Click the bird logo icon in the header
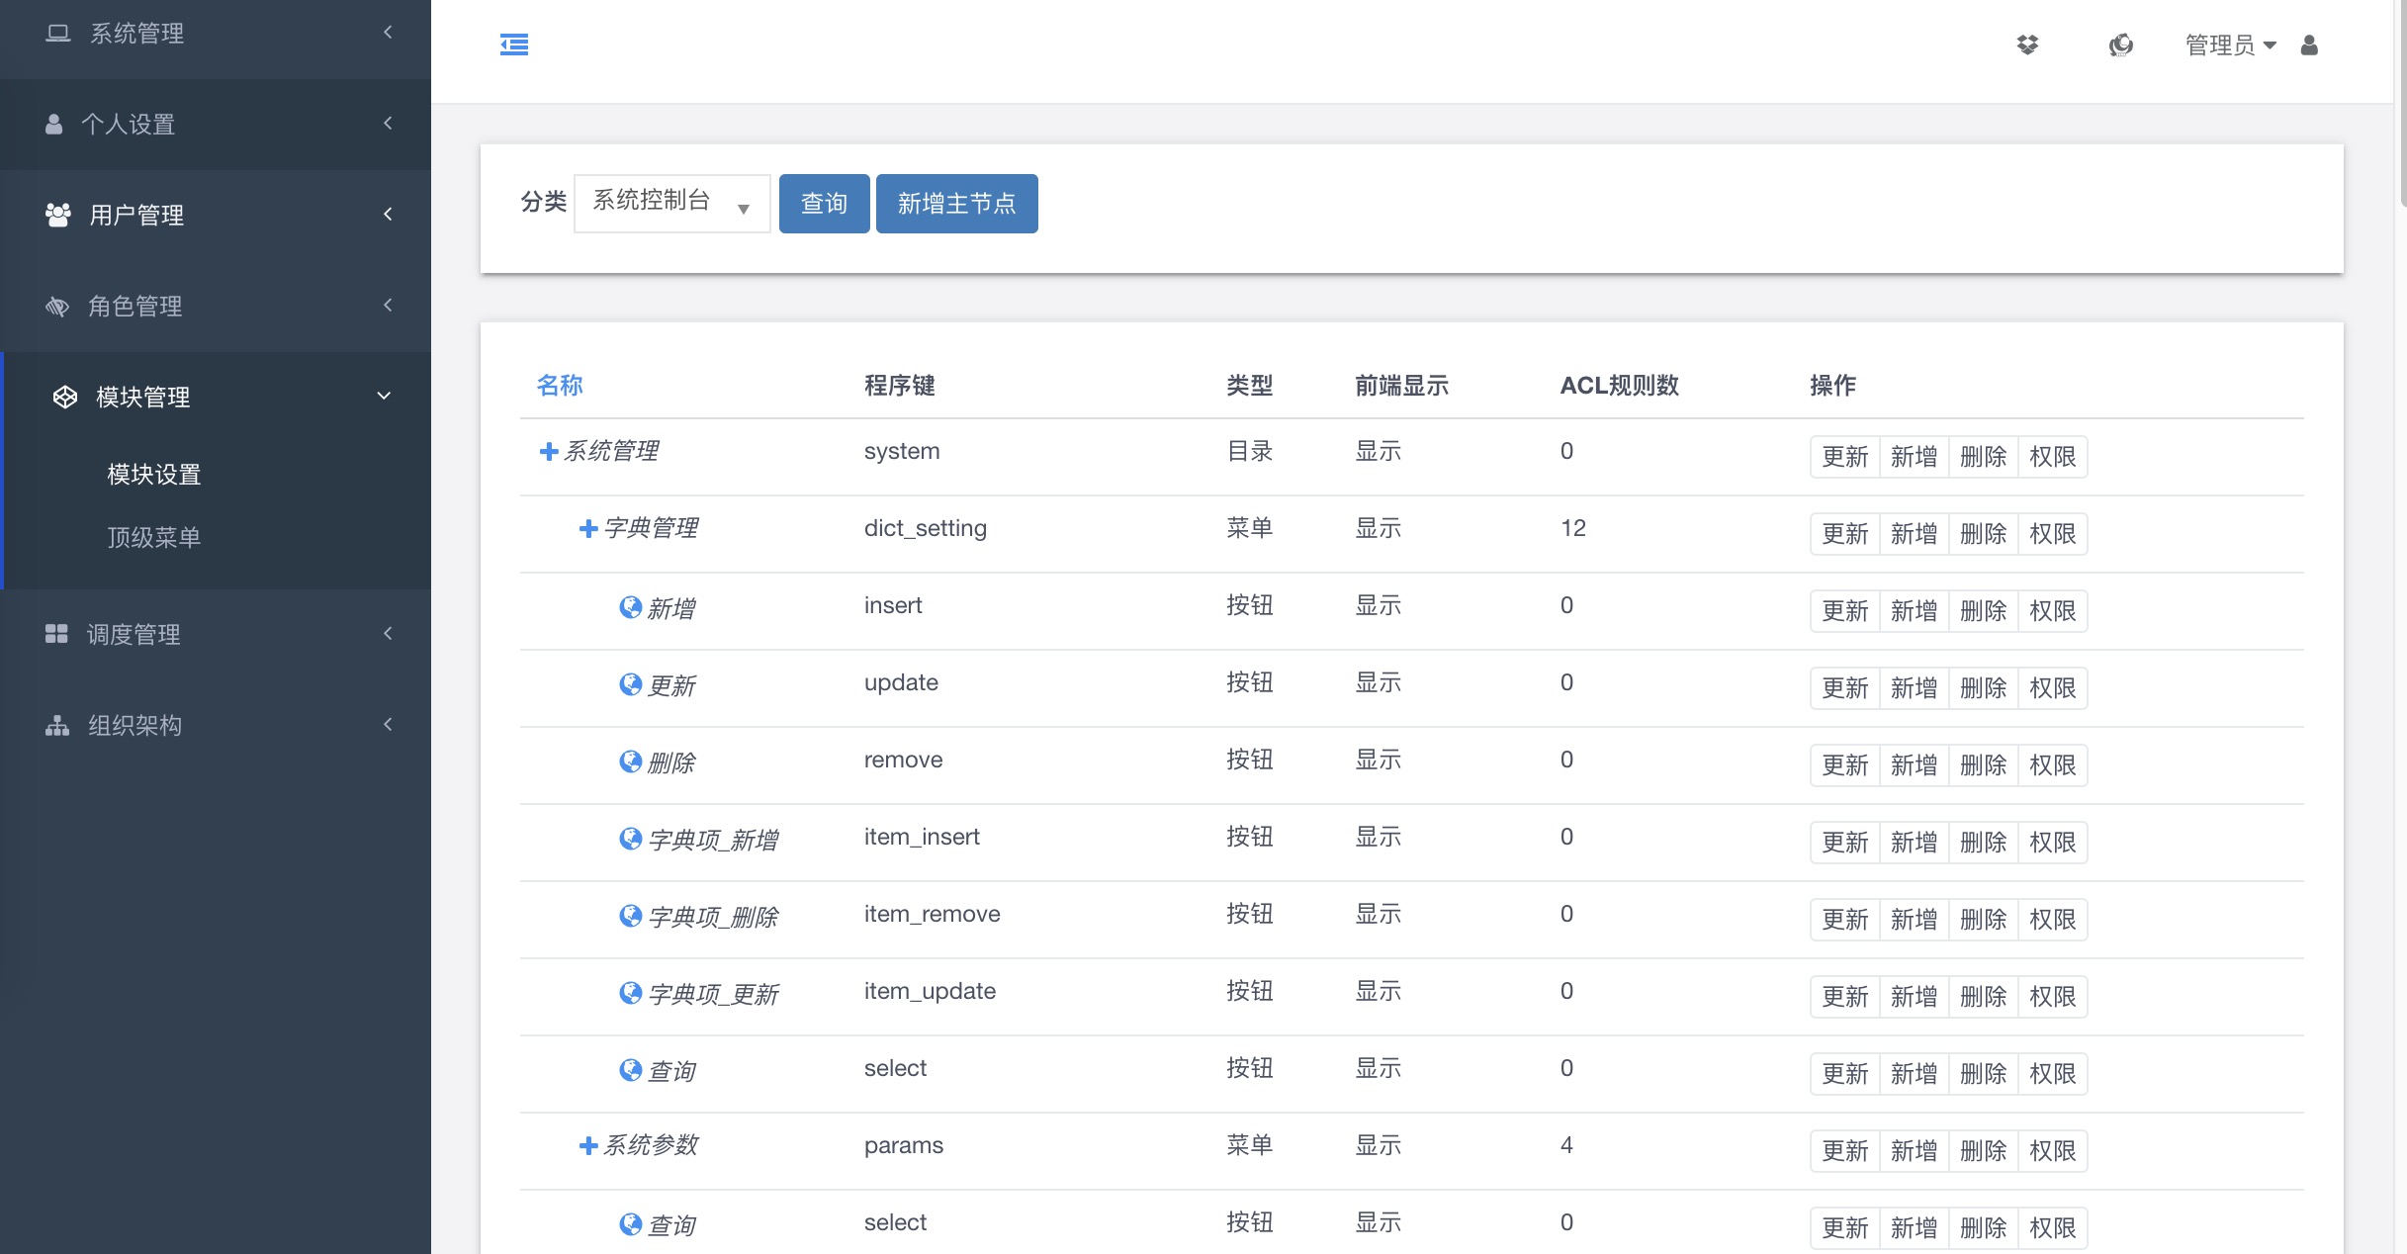The width and height of the screenshot is (2407, 1254). point(2120,45)
